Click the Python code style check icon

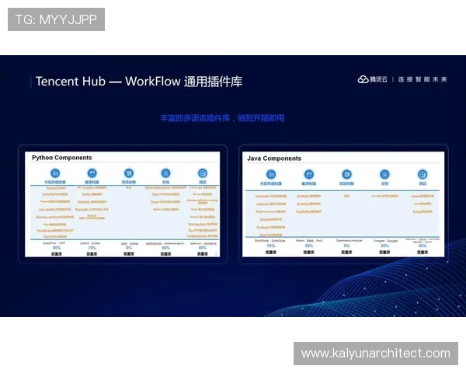tap(55, 173)
